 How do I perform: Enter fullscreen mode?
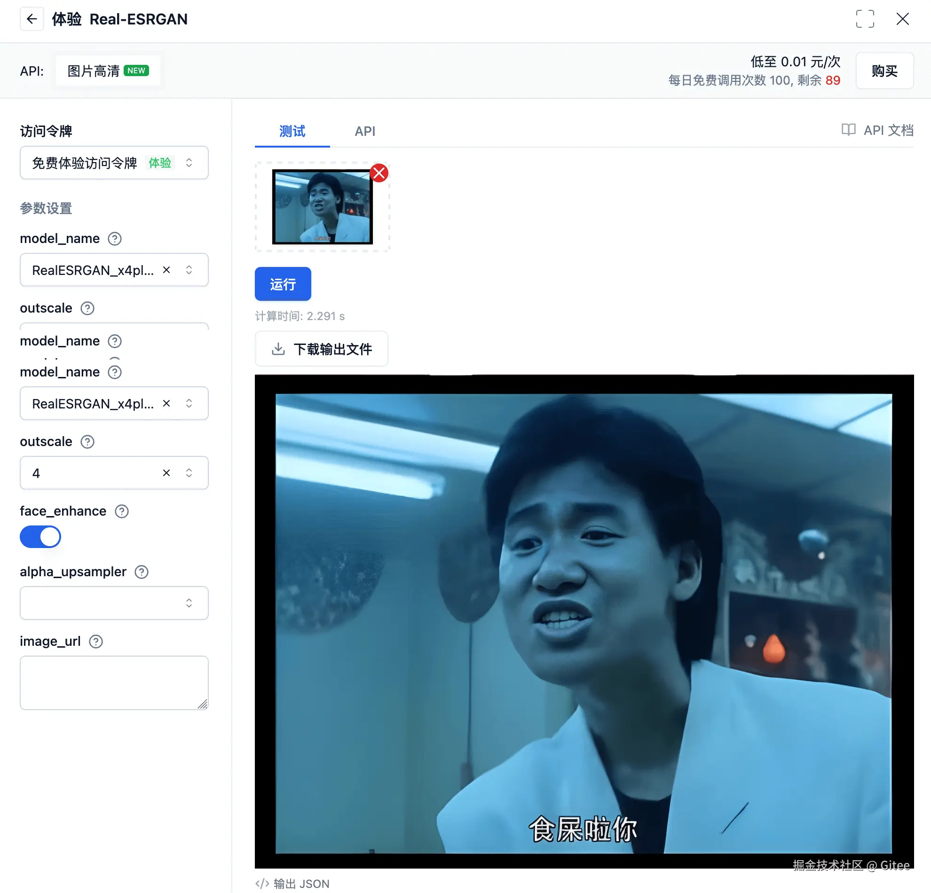866,19
